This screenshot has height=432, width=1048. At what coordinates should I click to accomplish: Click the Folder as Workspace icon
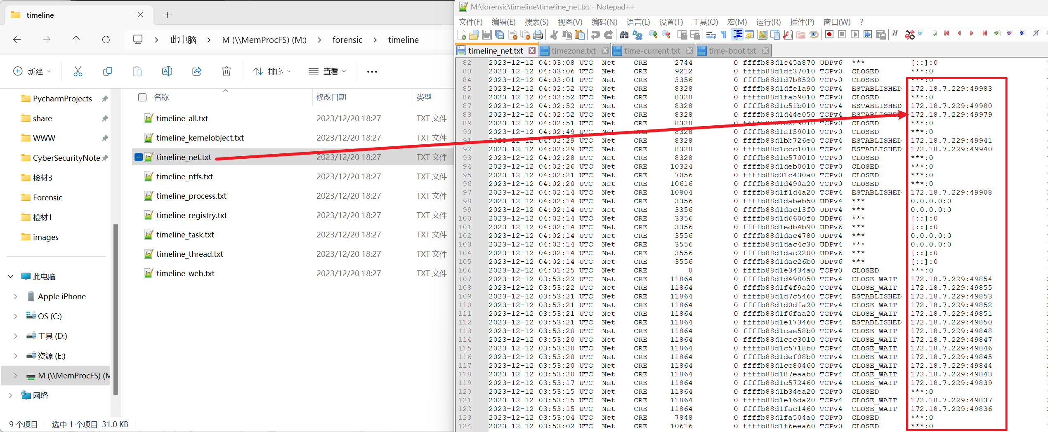coord(801,35)
